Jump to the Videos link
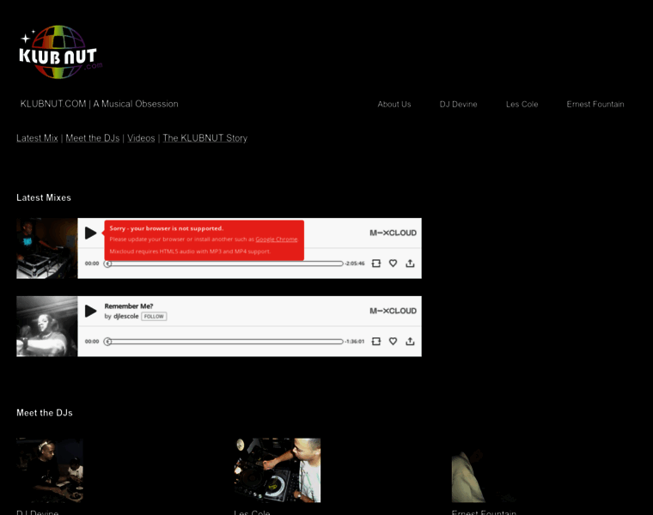This screenshot has height=515, width=653. tap(141, 138)
